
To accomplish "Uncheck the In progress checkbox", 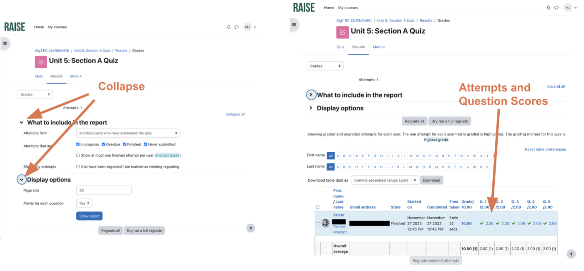I will coord(78,144).
